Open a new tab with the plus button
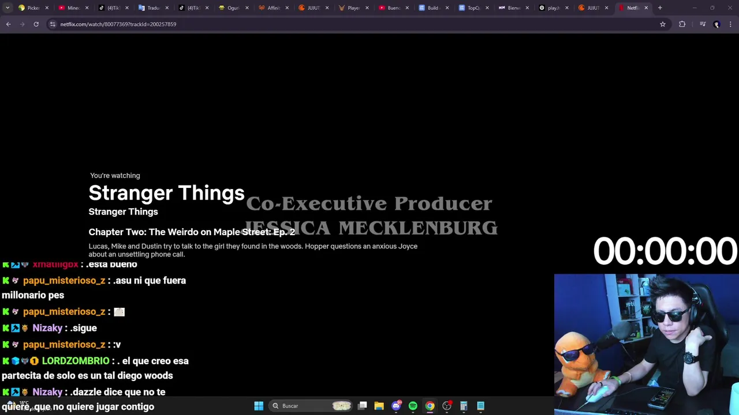The image size is (739, 415). coord(660,8)
